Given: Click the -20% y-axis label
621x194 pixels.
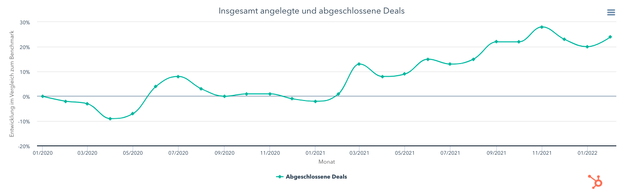Looking at the screenshot, I should [23, 146].
